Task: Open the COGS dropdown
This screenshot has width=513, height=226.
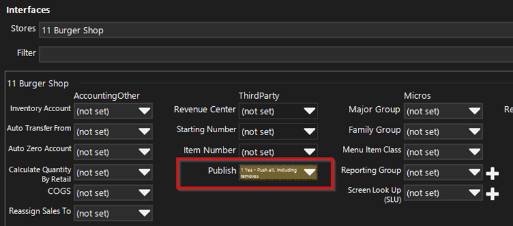Action: point(113,193)
